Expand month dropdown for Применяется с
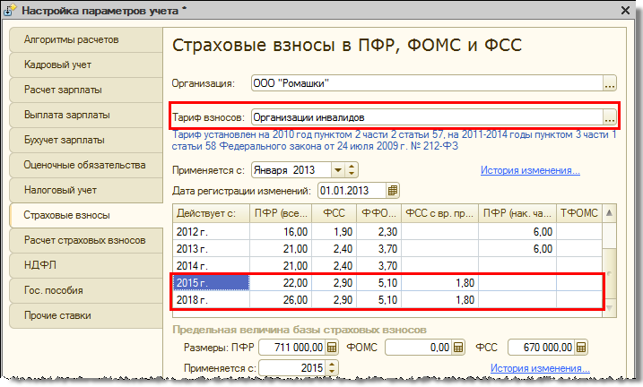Screen dimensions: 643x387 [338, 170]
